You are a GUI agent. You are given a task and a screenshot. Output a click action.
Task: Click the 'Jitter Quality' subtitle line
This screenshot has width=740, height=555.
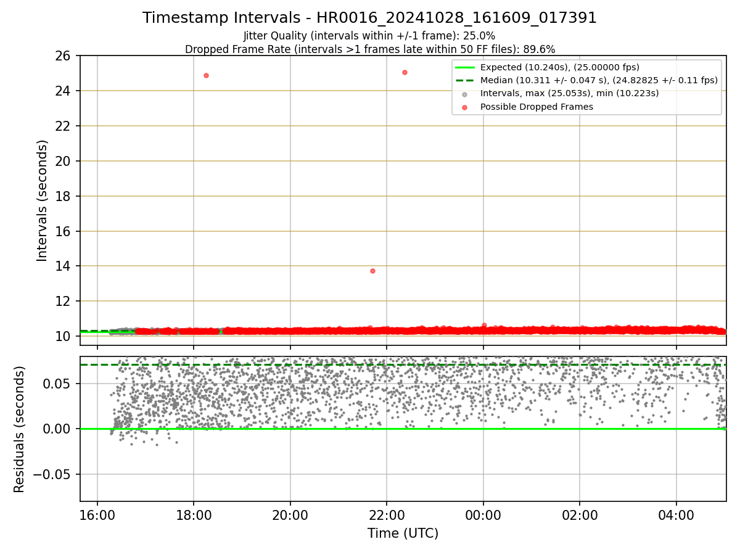pyautogui.click(x=369, y=36)
